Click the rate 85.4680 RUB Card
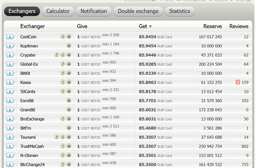 point(155,128)
